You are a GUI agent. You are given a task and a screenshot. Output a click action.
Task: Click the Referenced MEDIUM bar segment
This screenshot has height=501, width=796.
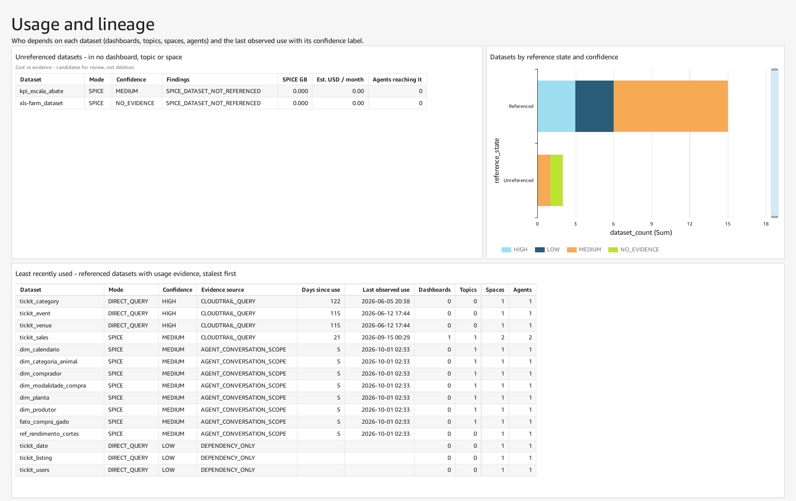coord(671,106)
